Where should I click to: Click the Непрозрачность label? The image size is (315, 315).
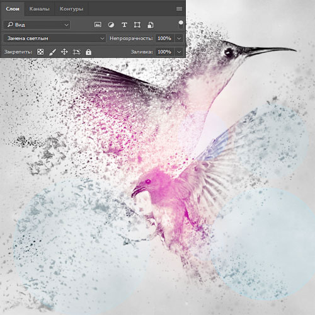(131, 38)
